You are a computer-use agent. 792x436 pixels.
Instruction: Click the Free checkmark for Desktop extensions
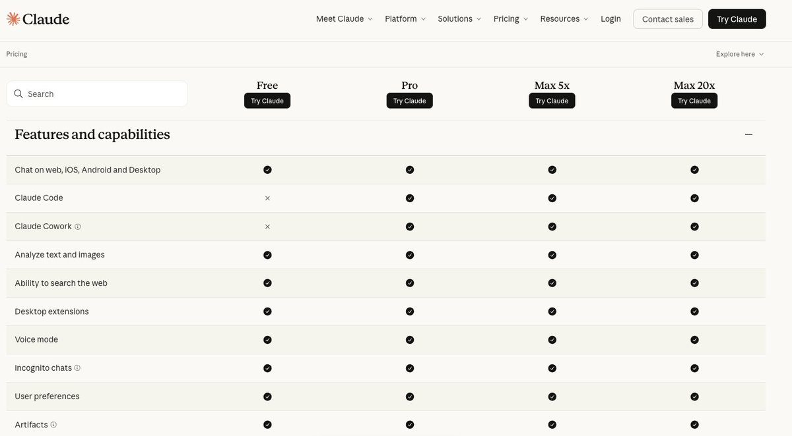click(x=267, y=312)
